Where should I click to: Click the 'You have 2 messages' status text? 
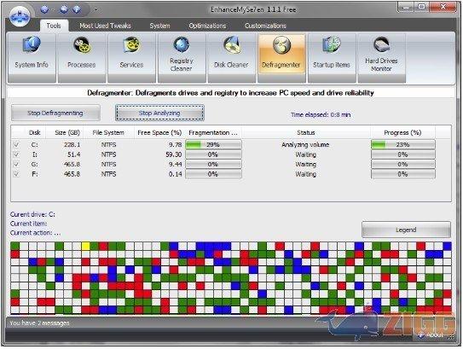click(x=39, y=323)
